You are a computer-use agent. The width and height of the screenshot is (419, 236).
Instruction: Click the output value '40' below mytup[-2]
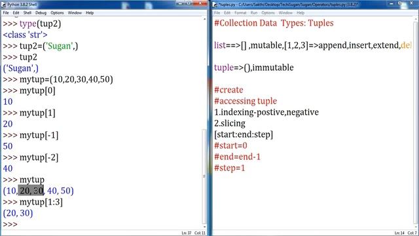pos(8,168)
